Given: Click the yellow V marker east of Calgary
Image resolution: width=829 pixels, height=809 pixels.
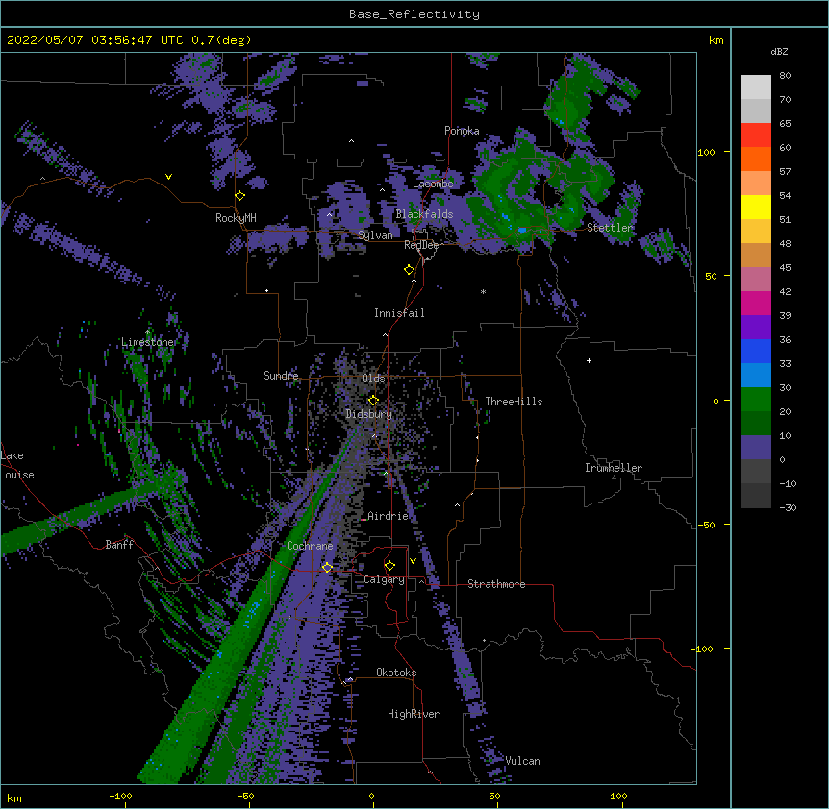Looking at the screenshot, I should click(413, 561).
